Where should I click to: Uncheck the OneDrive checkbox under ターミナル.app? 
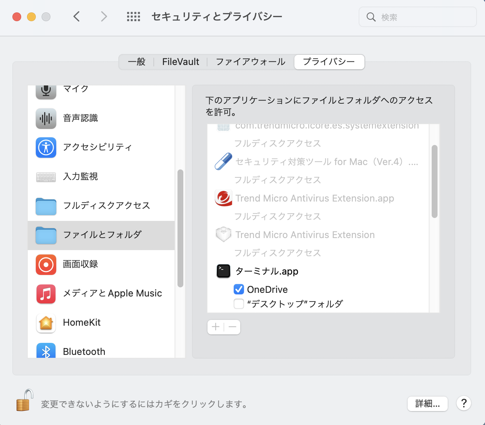click(x=239, y=290)
